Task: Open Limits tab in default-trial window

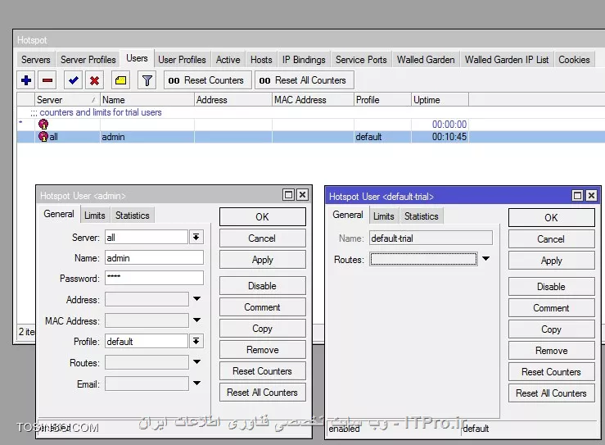Action: click(383, 216)
